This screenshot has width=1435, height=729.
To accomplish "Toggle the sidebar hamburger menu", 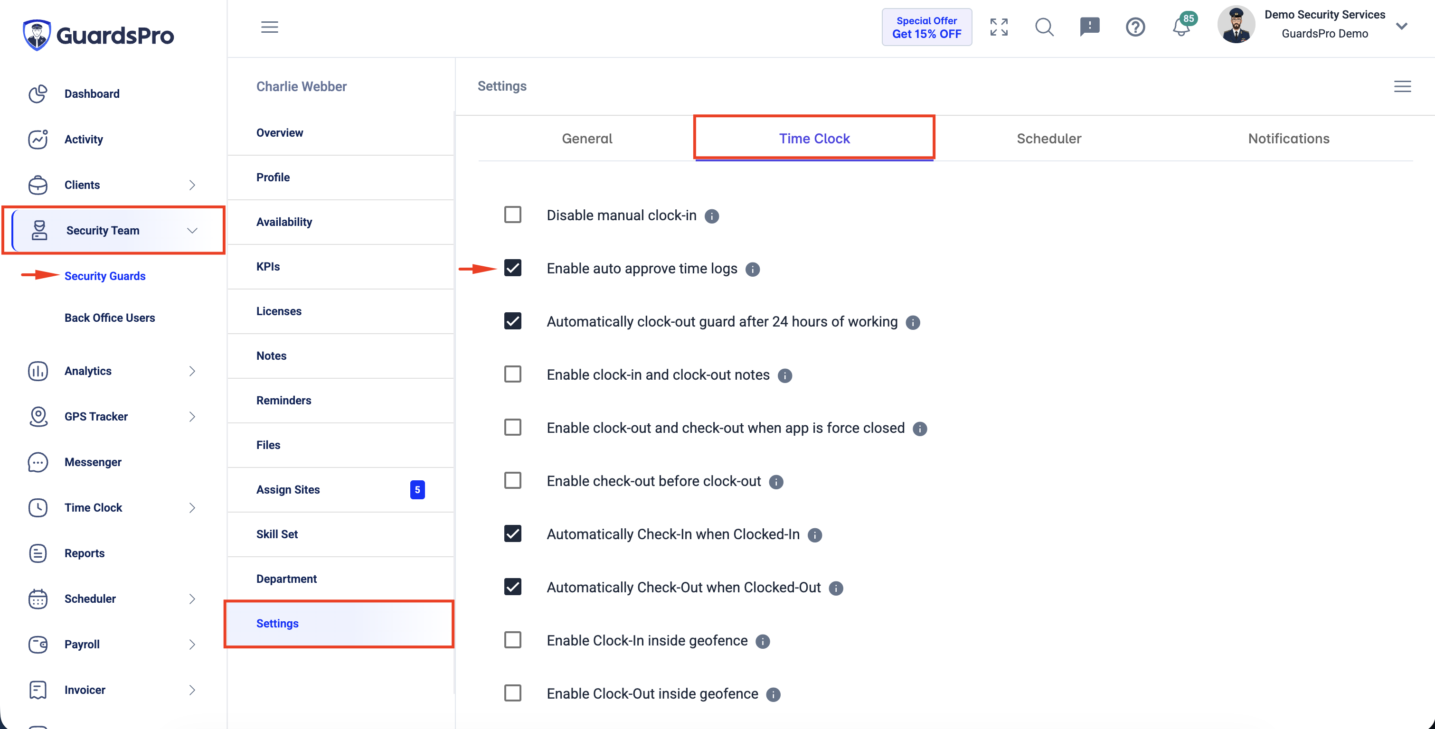I will point(270,27).
